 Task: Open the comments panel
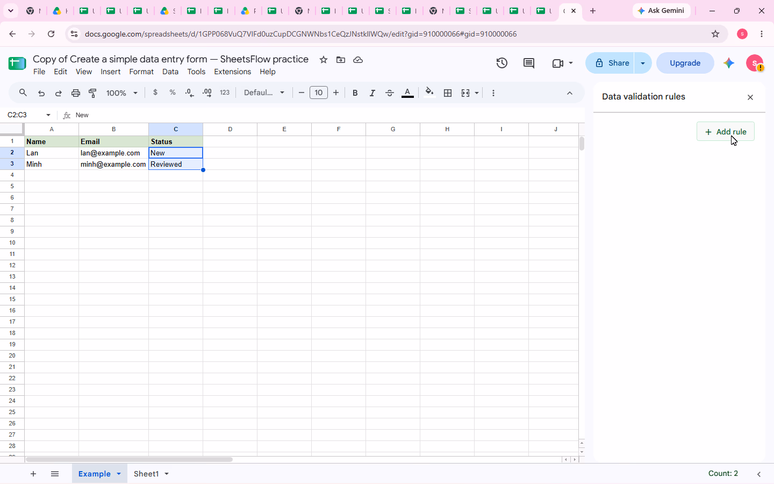(x=529, y=63)
